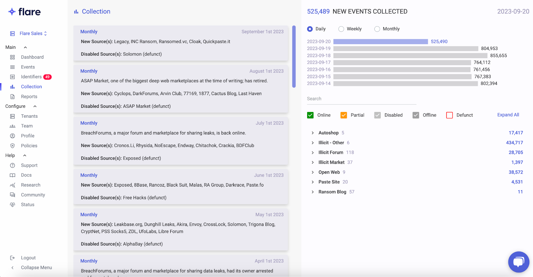Viewport: 533px width, 277px height.
Task: Collapse the Help sidebar section
Action: click(25, 156)
